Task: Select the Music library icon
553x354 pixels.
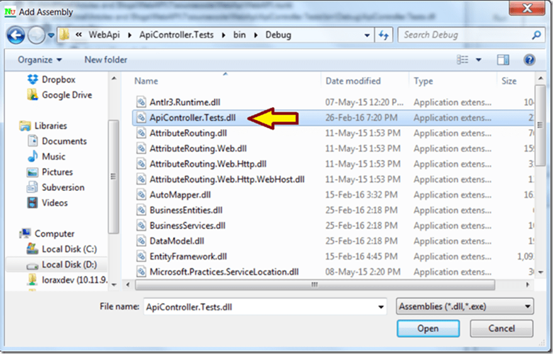Action: (x=33, y=157)
